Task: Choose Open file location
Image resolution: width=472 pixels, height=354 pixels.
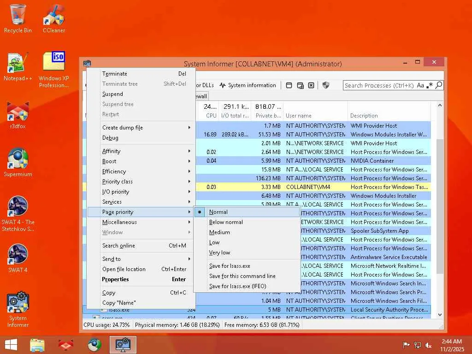Action: tap(141, 269)
